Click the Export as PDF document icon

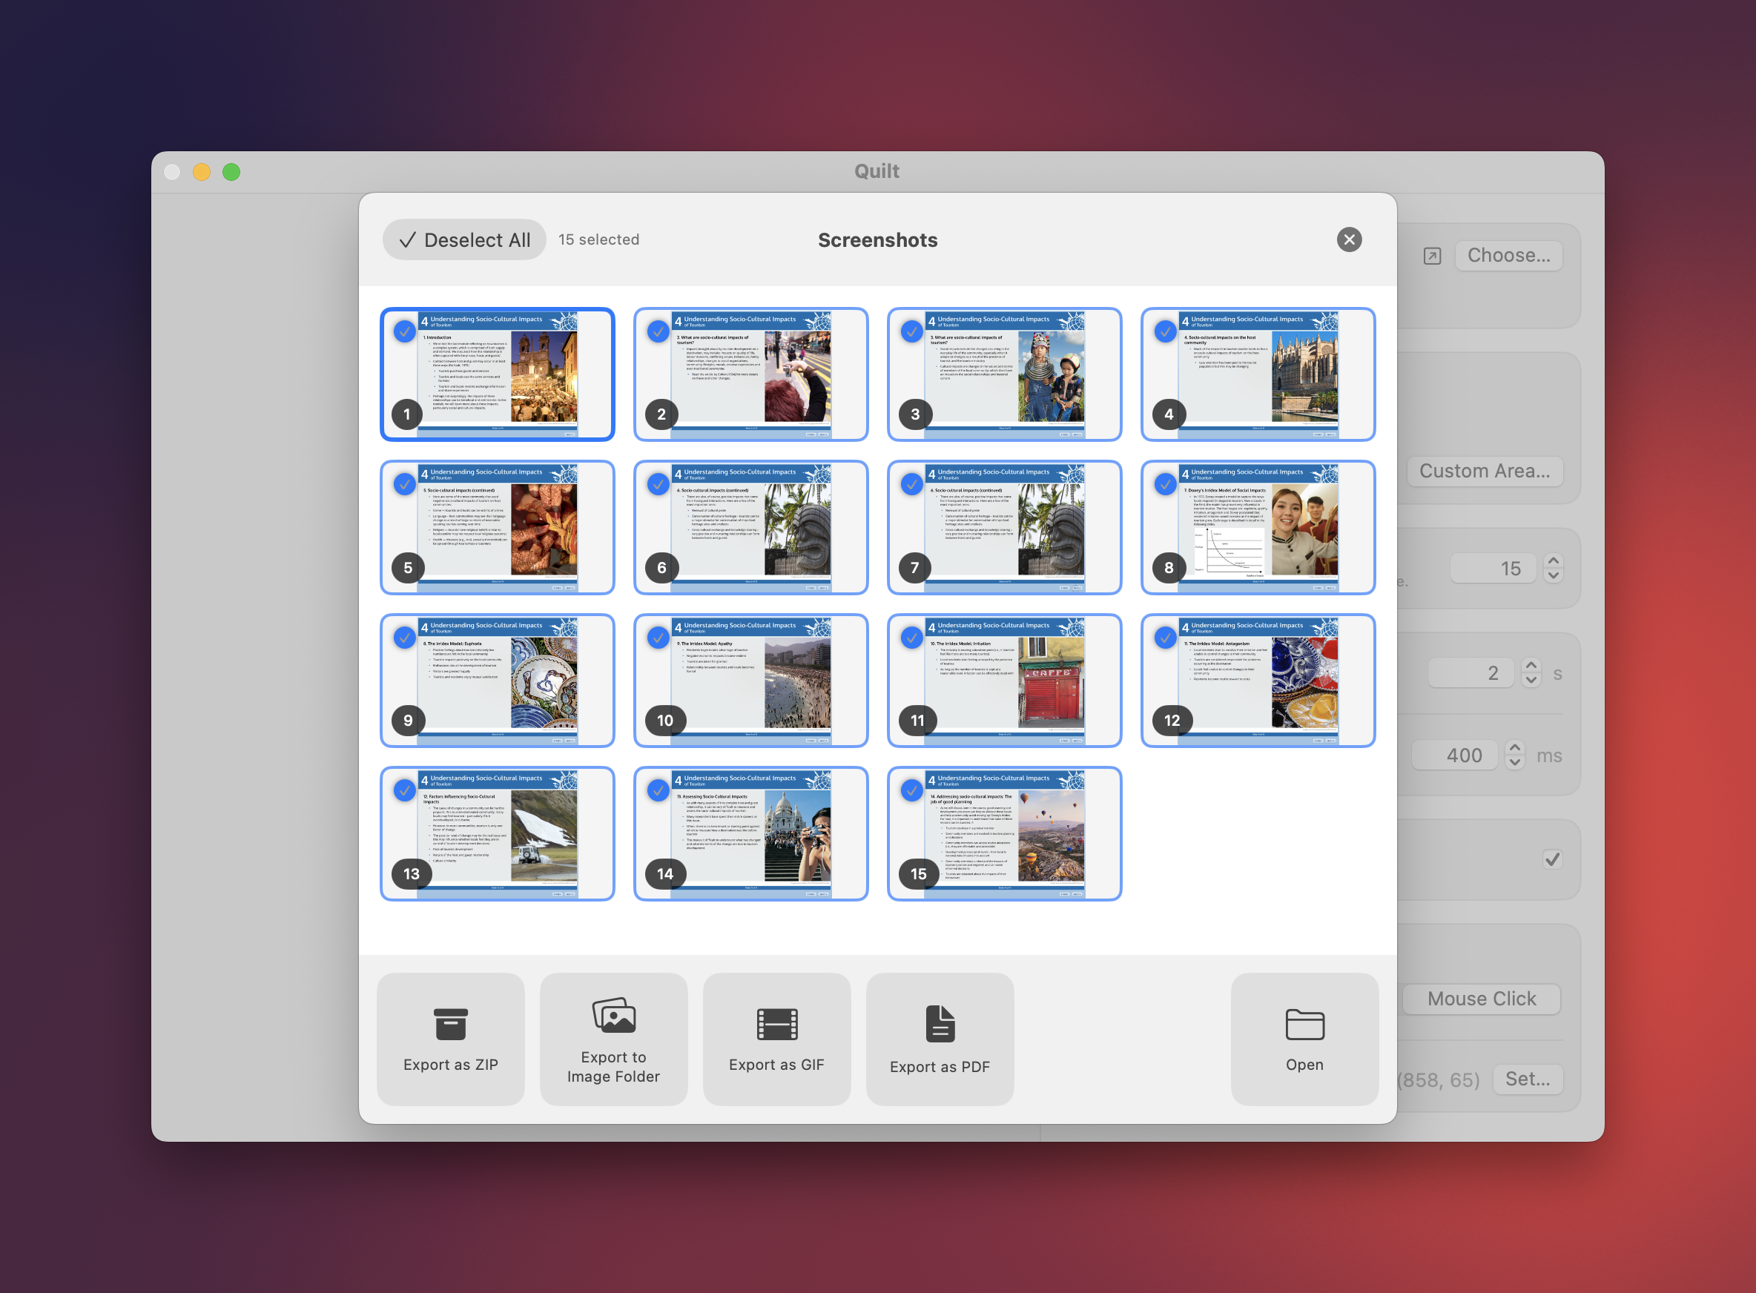point(940,1024)
